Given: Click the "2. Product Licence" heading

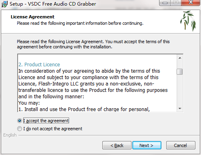Looking at the screenshot, I should click(39, 65).
